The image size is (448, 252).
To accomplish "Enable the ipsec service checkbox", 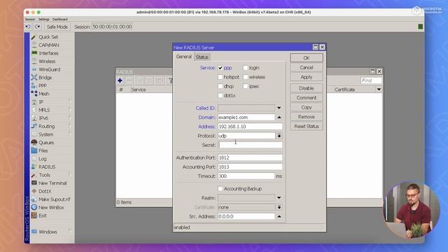I will pos(246,86).
